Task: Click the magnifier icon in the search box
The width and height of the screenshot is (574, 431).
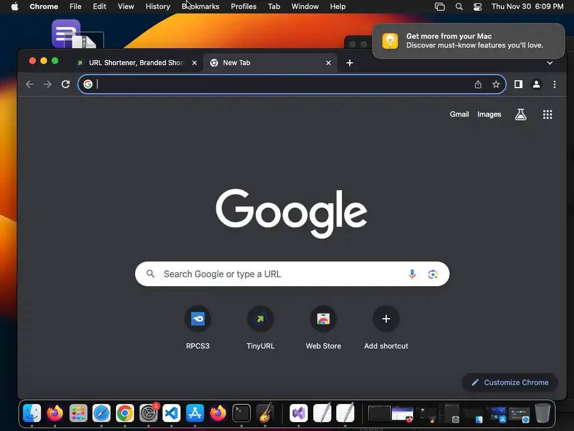Action: [150, 274]
